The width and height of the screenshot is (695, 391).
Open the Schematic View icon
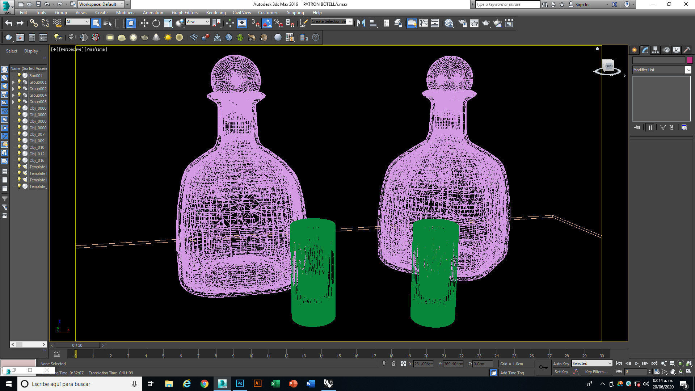435,23
